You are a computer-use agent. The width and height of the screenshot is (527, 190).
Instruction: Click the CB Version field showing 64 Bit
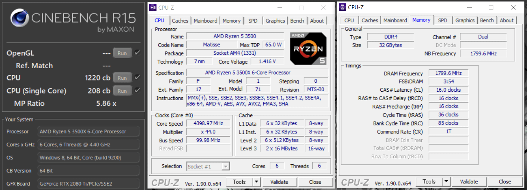[x=89, y=171]
